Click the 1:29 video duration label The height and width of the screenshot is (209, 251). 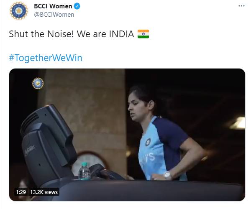(x=21, y=192)
